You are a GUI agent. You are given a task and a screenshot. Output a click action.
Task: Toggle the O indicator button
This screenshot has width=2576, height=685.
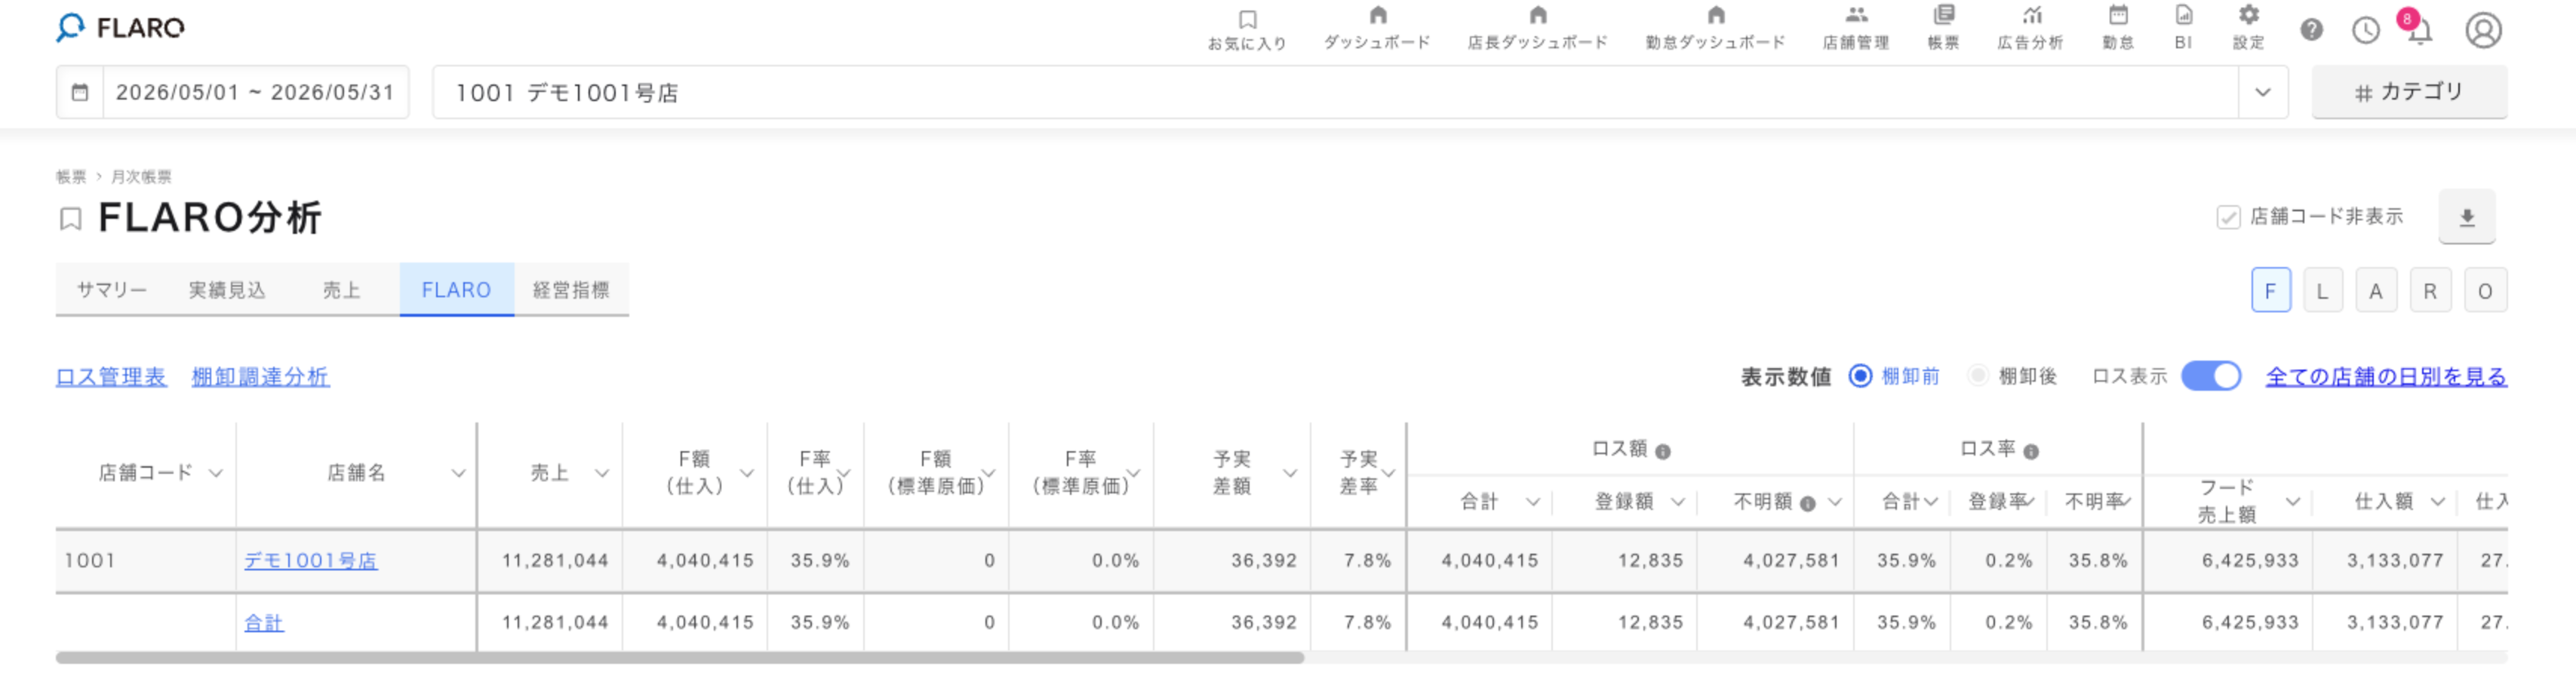click(2485, 291)
